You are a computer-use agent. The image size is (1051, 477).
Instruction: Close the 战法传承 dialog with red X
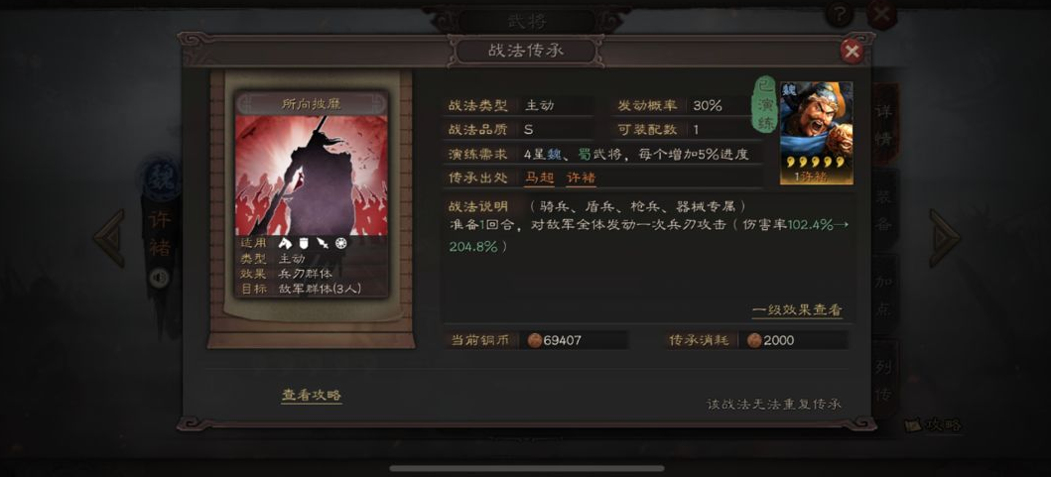coord(852,51)
